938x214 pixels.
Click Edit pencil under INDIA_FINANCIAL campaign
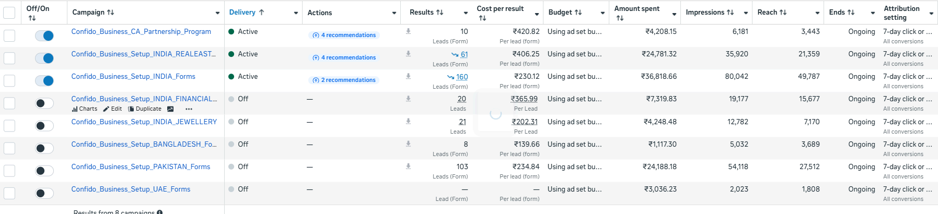click(112, 109)
